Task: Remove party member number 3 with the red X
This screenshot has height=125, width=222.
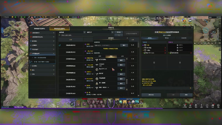Action: pyautogui.click(x=165, y=50)
